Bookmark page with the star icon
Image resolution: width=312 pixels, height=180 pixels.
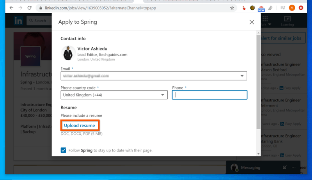(232, 8)
